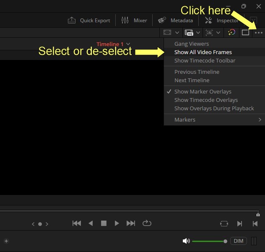Click the Mixer faders icon
This screenshot has width=265, height=252.
point(125,20)
